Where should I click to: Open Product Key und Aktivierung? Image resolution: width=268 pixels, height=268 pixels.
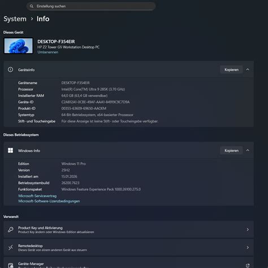coord(129,230)
